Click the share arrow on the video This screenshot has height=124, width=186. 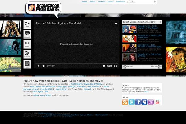(115, 24)
